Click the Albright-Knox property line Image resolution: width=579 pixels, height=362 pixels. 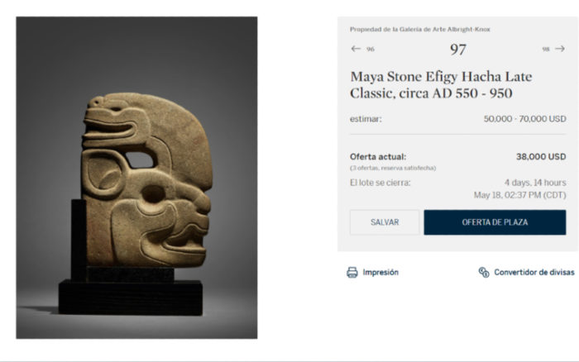click(419, 29)
